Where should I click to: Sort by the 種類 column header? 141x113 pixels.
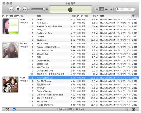pos(102,16)
